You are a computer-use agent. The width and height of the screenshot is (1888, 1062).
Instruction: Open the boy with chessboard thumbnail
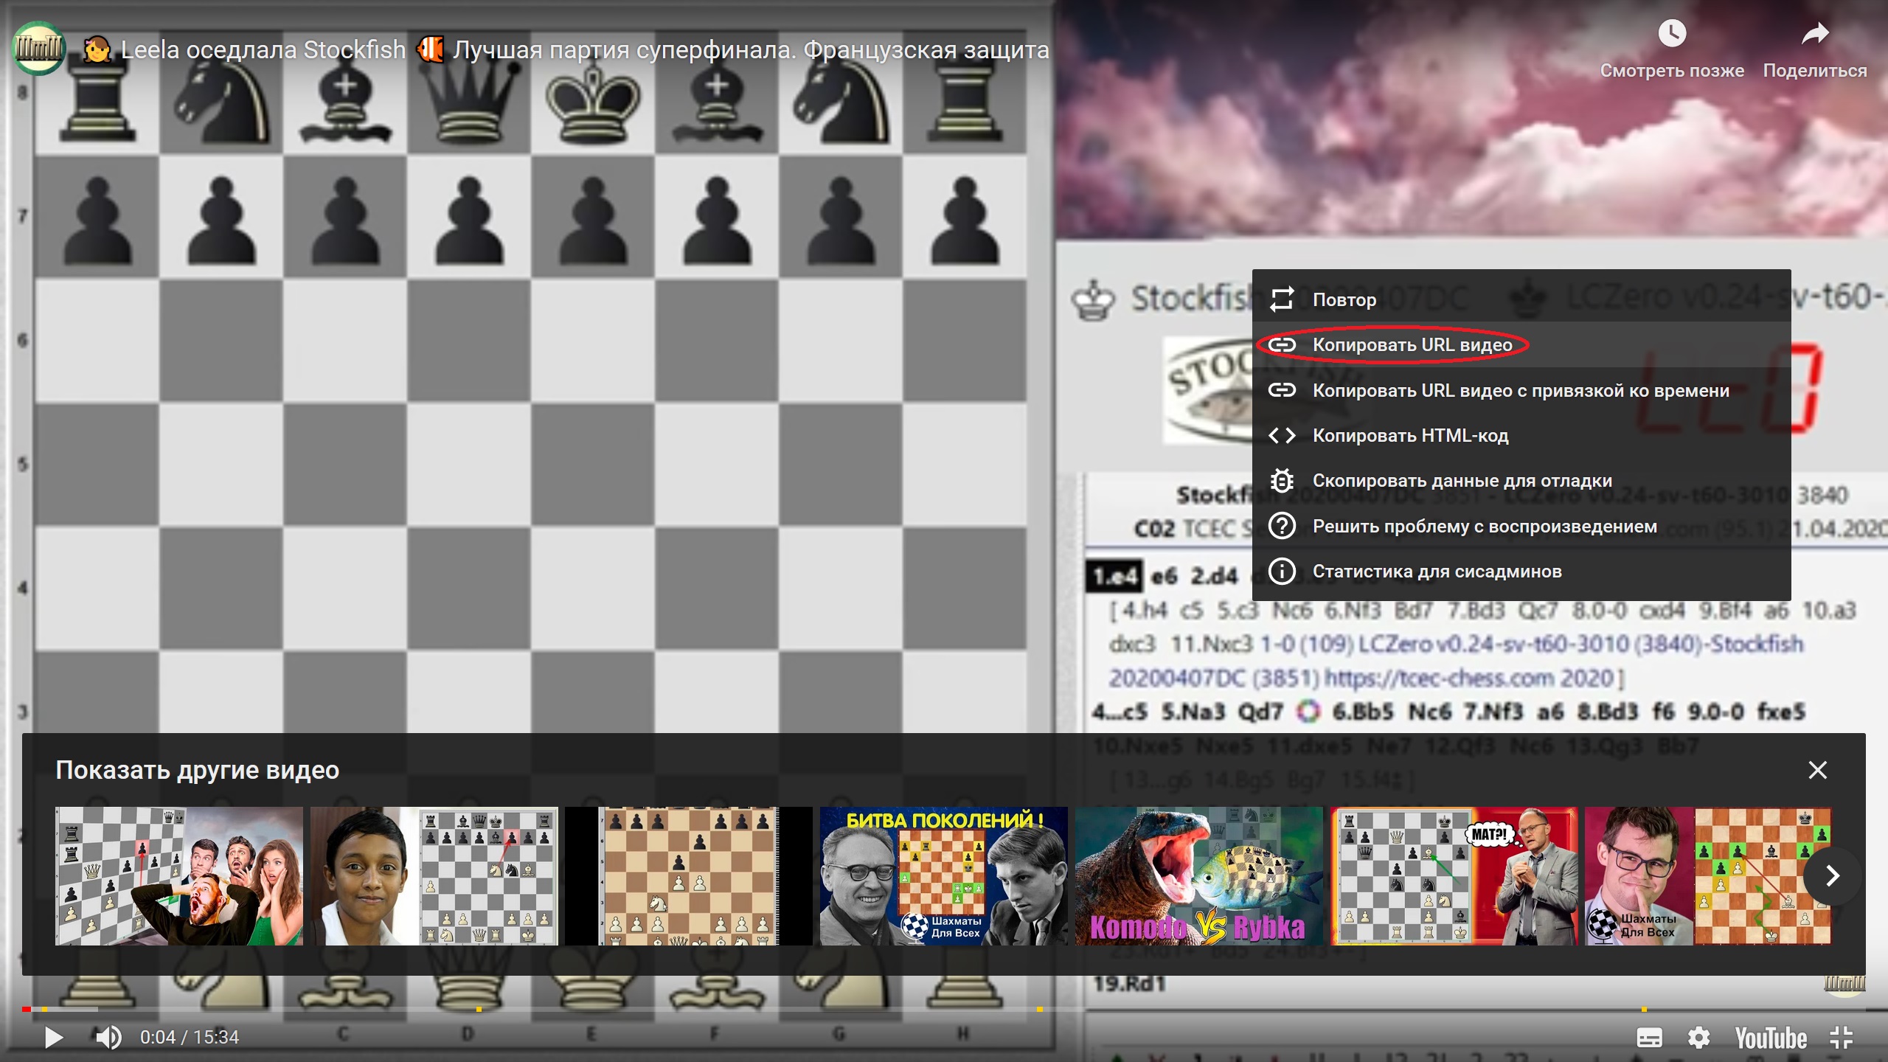point(434,876)
